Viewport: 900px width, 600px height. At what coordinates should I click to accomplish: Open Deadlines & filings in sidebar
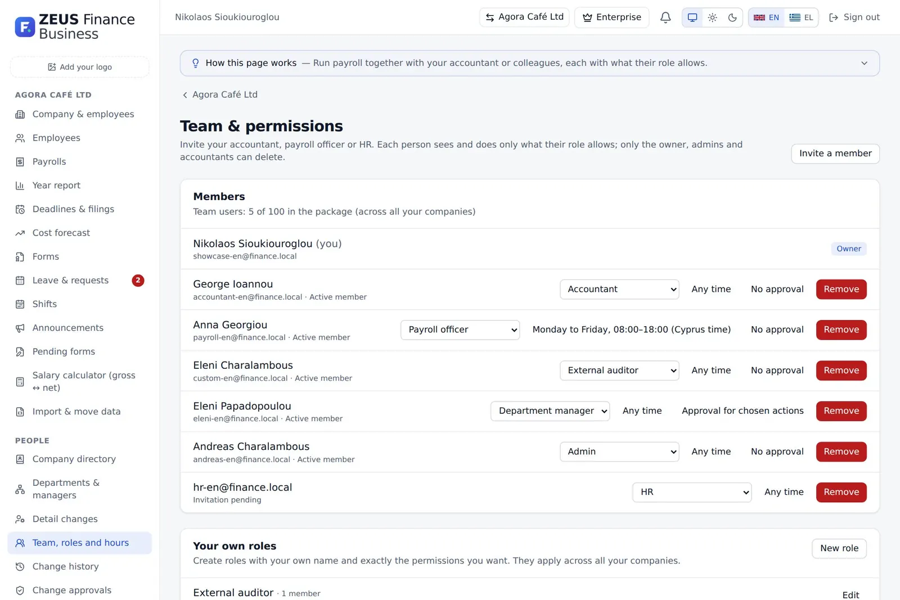pos(79,209)
